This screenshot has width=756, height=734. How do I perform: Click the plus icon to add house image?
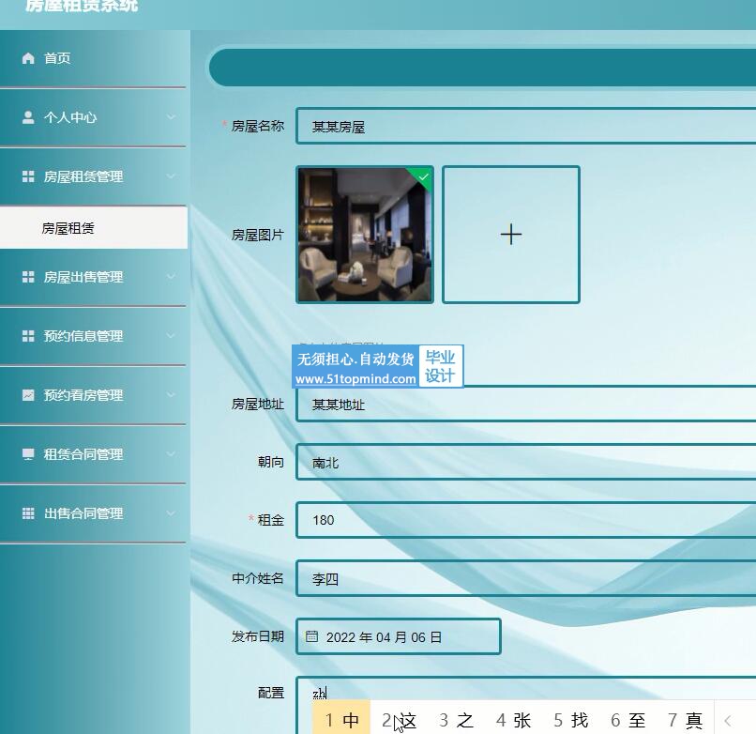[511, 235]
